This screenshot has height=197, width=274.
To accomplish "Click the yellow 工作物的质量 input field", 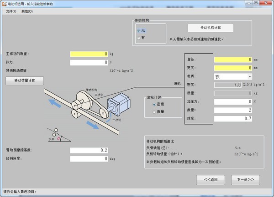I will [x=89, y=54].
